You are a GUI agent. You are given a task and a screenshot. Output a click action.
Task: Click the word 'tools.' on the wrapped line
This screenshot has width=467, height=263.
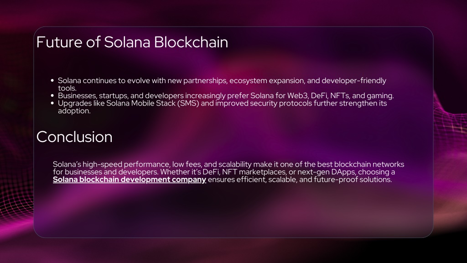[x=67, y=88]
